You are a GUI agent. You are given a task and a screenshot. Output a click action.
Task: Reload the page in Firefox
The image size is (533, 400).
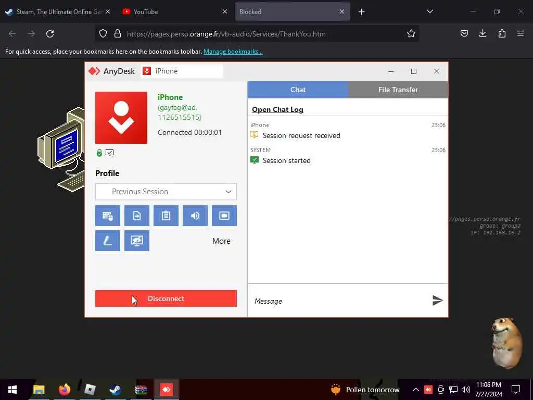tap(50, 34)
